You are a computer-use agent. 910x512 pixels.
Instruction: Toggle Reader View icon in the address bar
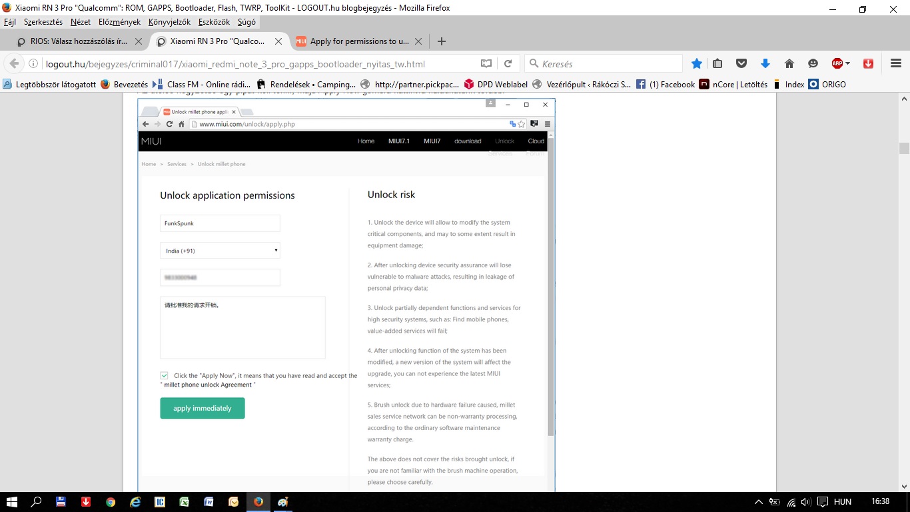coord(486,64)
